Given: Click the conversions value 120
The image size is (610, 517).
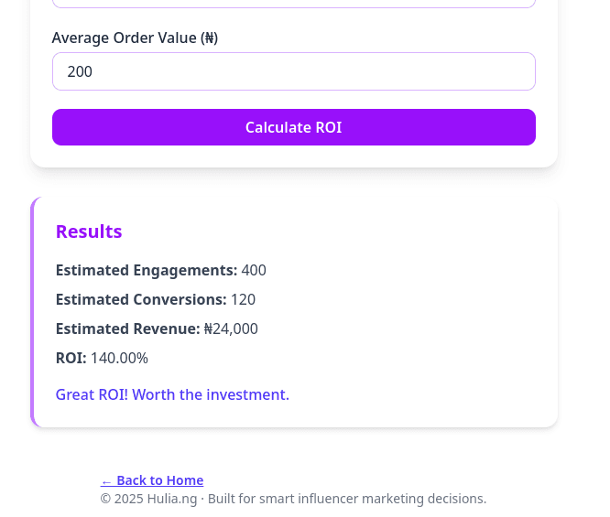Looking at the screenshot, I should click(x=243, y=299).
